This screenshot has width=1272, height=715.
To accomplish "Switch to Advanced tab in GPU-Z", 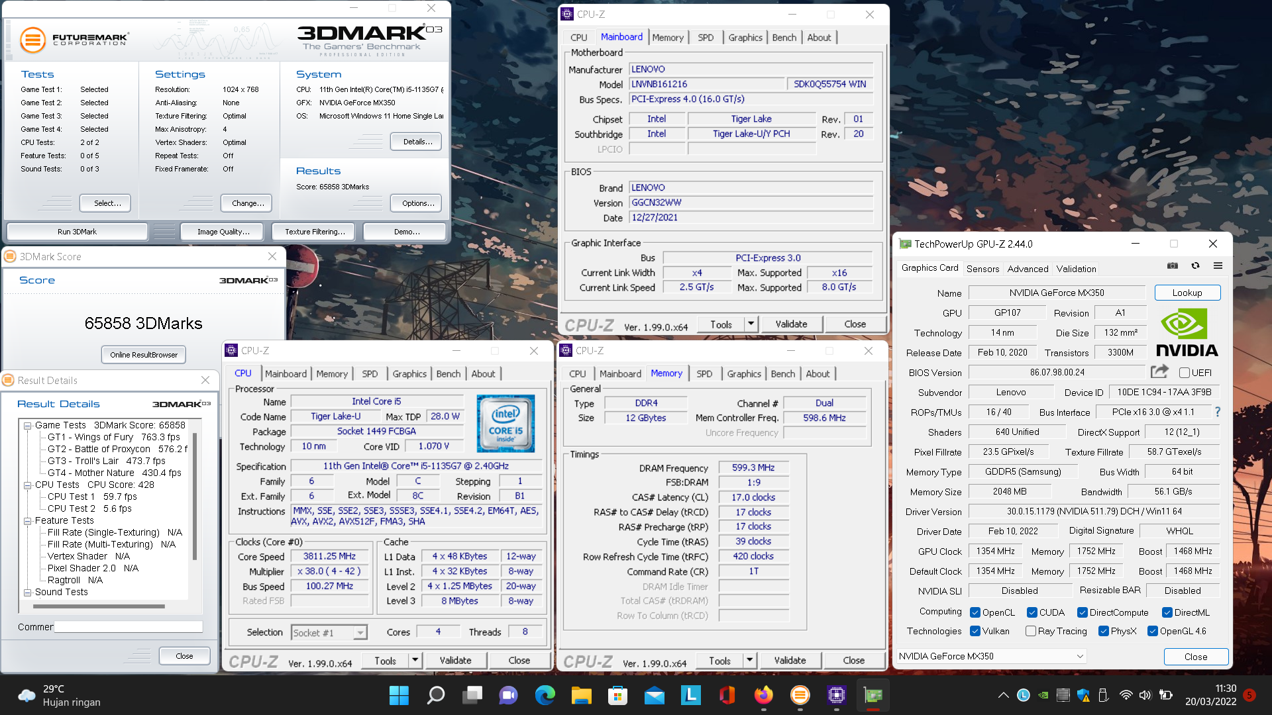I will (x=1028, y=269).
